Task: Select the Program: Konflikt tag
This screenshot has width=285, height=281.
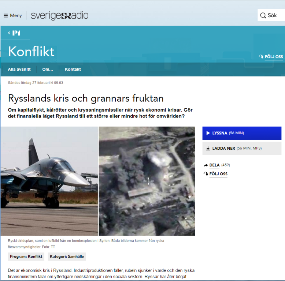Action: [x=26, y=256]
